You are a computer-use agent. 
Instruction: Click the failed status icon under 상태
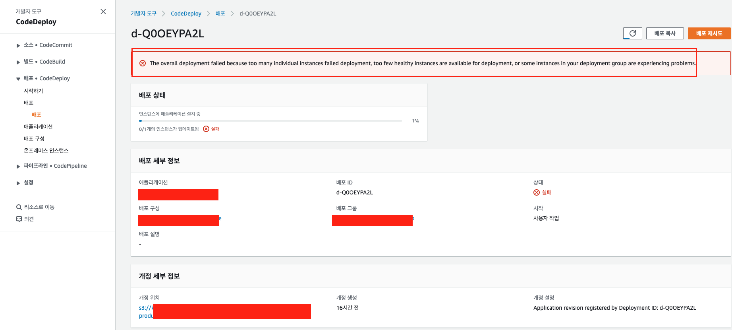tap(537, 192)
